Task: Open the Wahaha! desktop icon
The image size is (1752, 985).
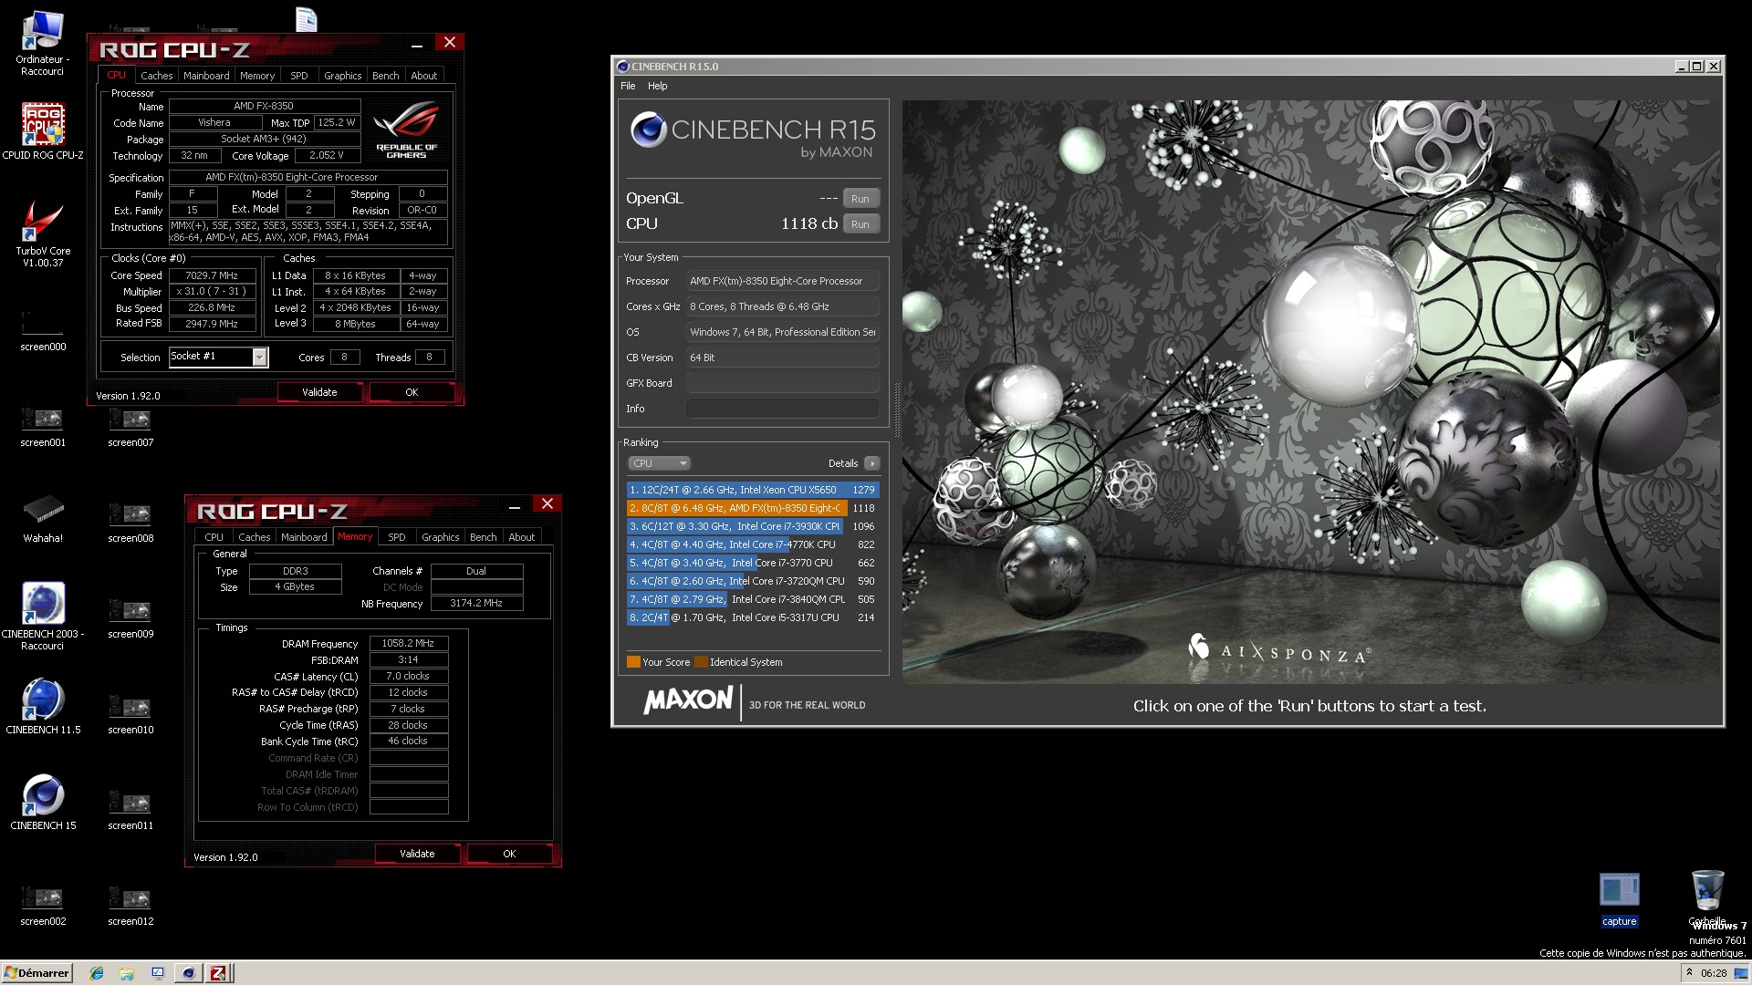Action: tap(42, 519)
